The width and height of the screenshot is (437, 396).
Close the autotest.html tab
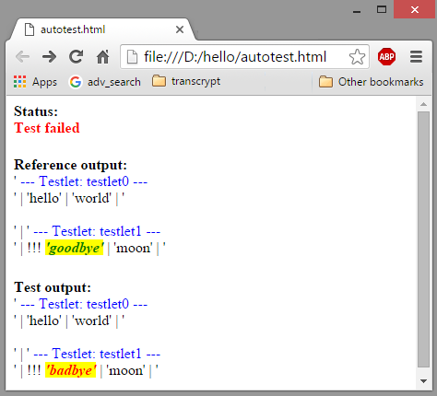pos(180,29)
